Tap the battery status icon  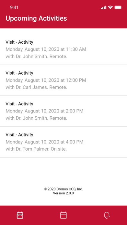coord(118,7)
